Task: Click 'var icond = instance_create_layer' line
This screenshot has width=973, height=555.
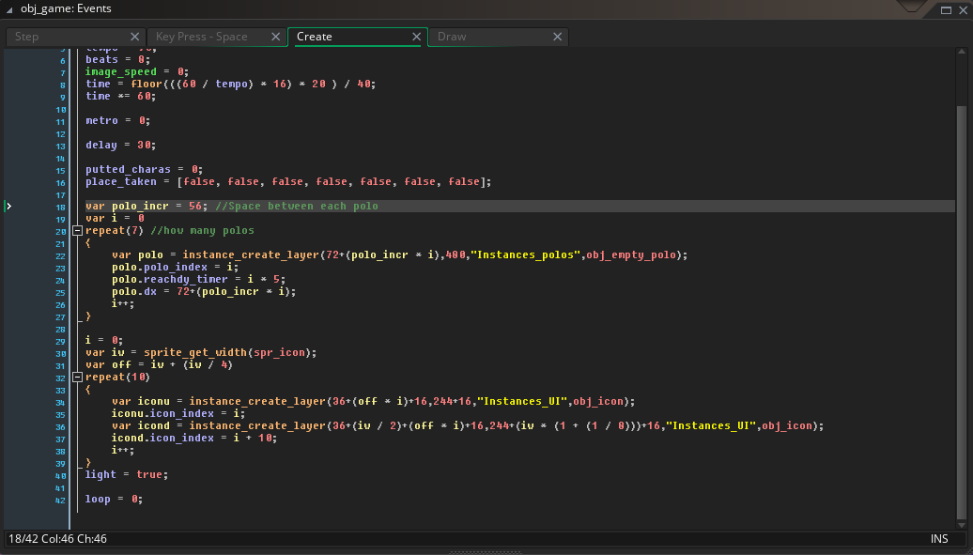Action: (468, 425)
